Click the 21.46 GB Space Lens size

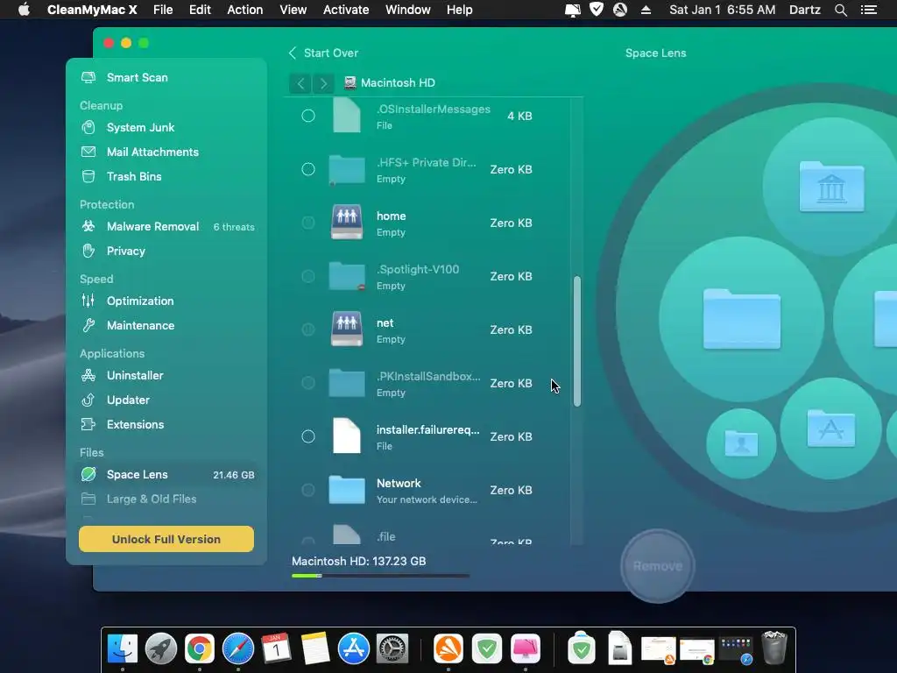click(x=233, y=475)
